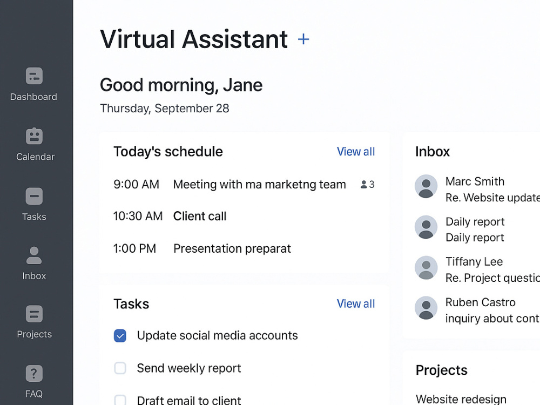Viewport: 540px width, 405px height.
Task: Open Website redesign project
Action: click(x=461, y=399)
